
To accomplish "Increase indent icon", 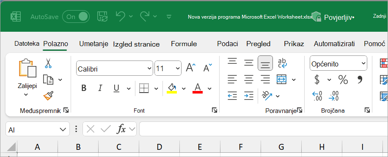I will [x=249, y=96].
